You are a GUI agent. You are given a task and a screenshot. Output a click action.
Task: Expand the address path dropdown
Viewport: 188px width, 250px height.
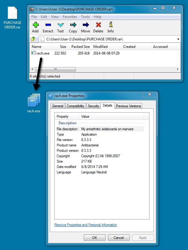point(178,39)
